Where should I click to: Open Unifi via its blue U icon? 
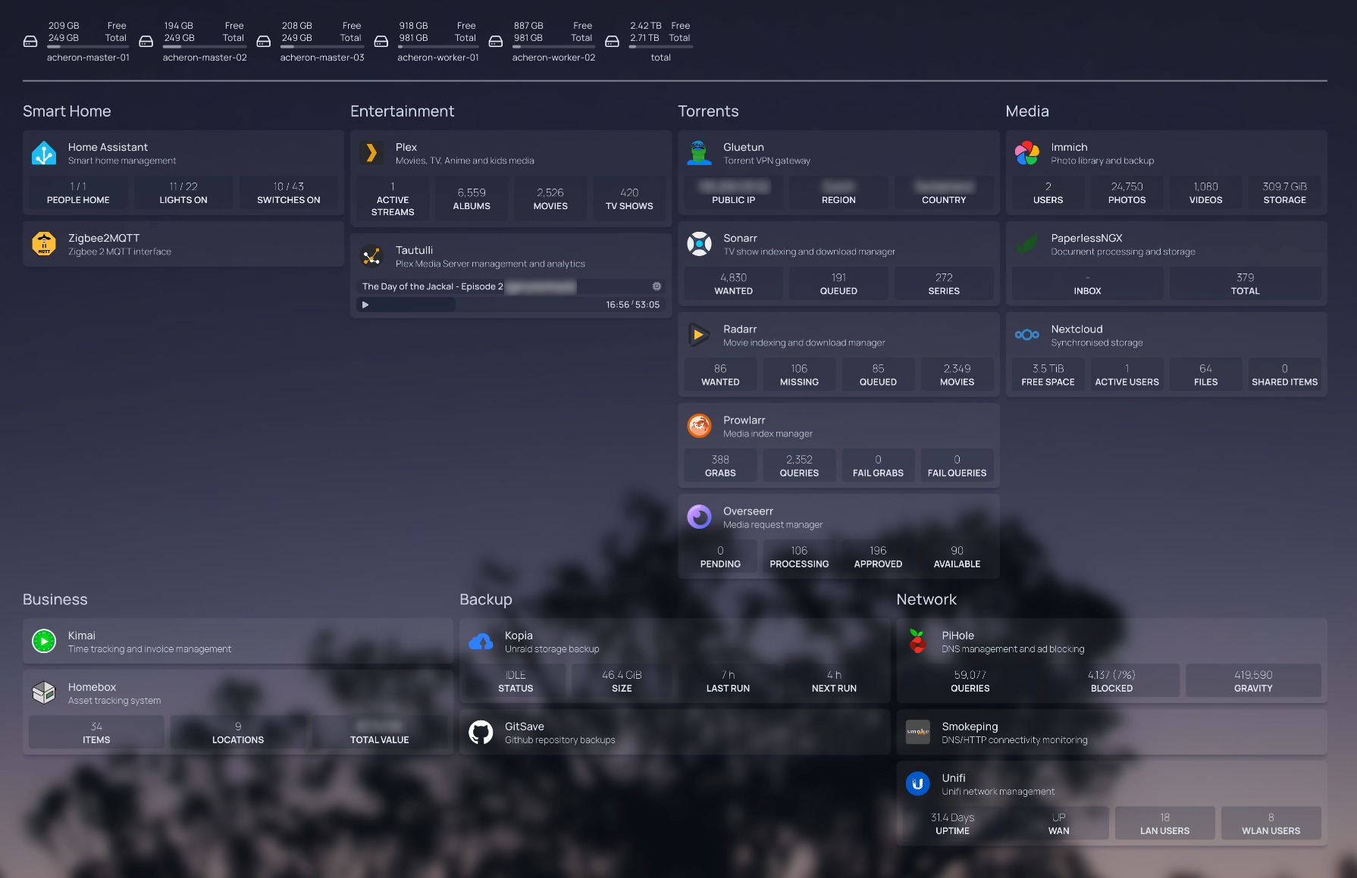(917, 784)
